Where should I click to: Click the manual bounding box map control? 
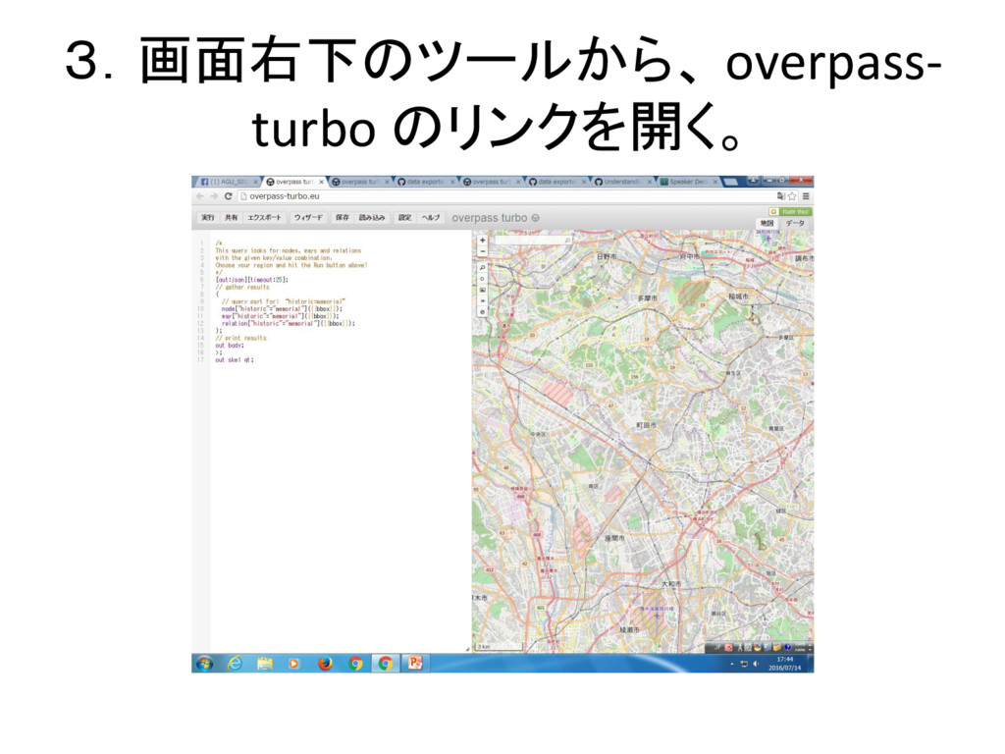[483, 290]
